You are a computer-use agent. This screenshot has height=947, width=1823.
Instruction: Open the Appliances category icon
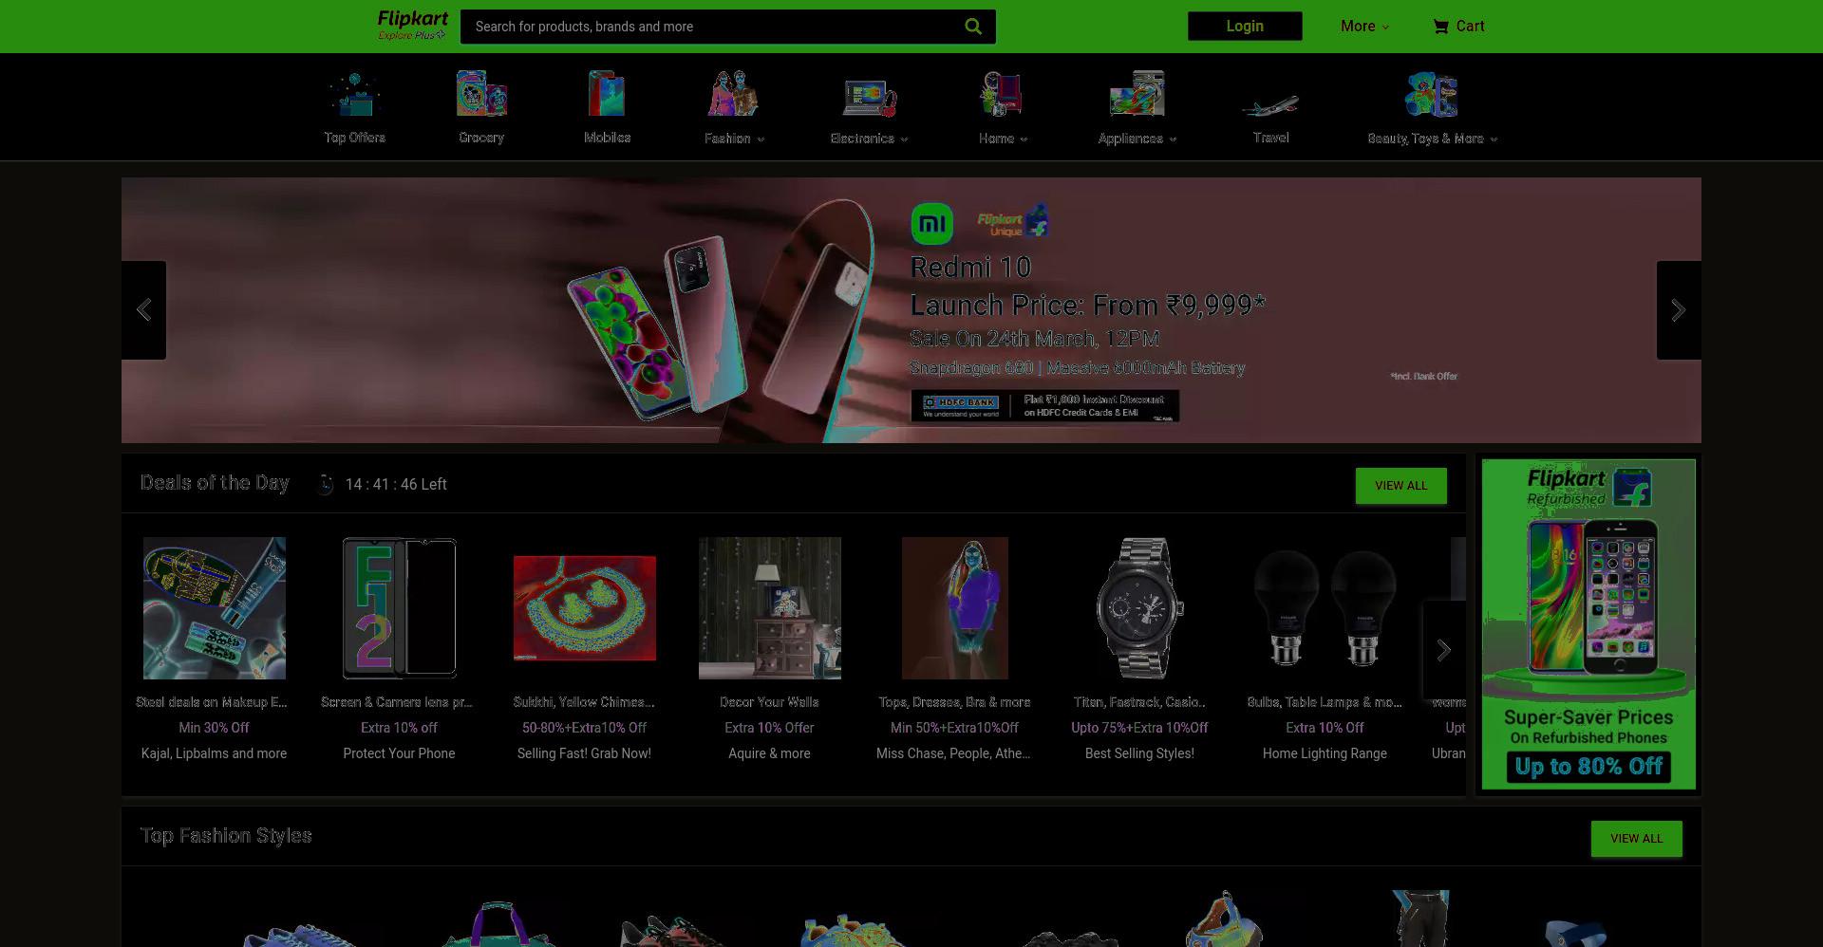[1137, 94]
